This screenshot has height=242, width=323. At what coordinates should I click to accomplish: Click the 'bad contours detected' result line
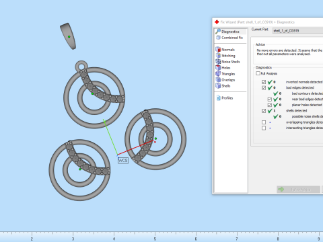point(307,93)
